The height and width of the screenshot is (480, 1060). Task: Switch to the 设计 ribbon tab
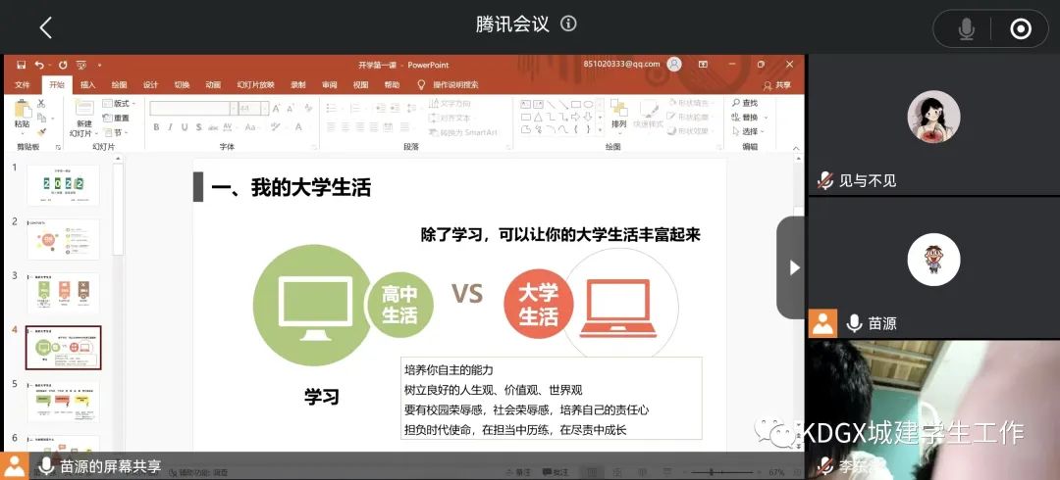(x=150, y=85)
